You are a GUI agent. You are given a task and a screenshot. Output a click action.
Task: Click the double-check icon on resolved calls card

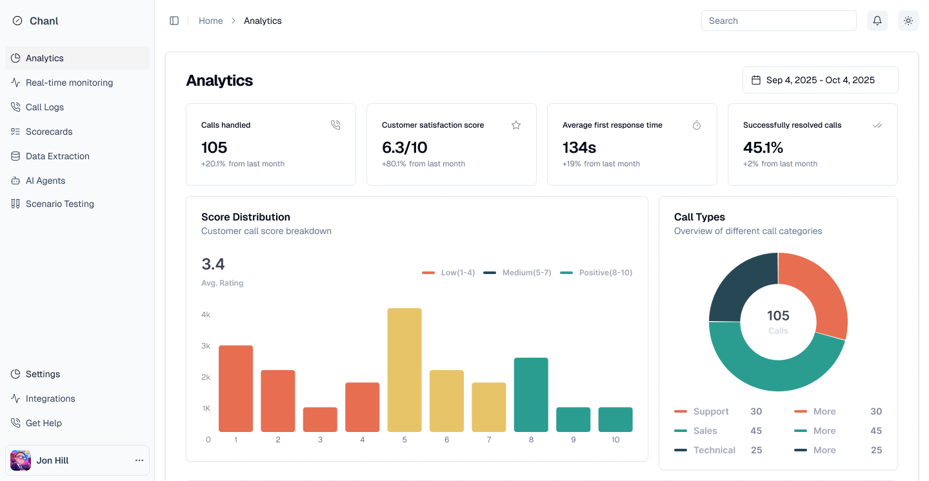pyautogui.click(x=877, y=125)
